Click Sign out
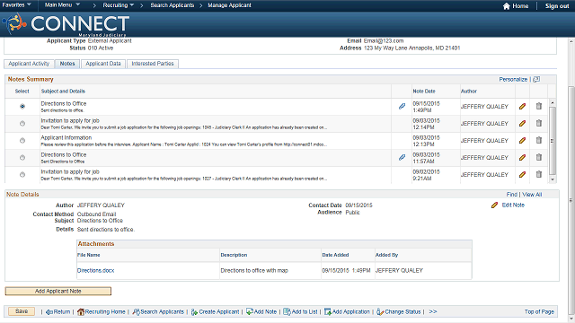 [557, 6]
